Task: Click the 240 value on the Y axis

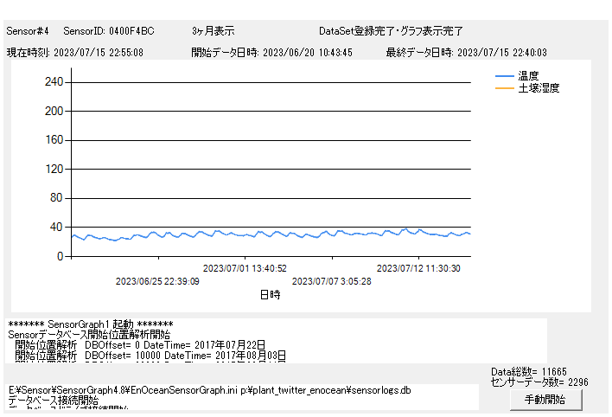Action: click(x=53, y=82)
